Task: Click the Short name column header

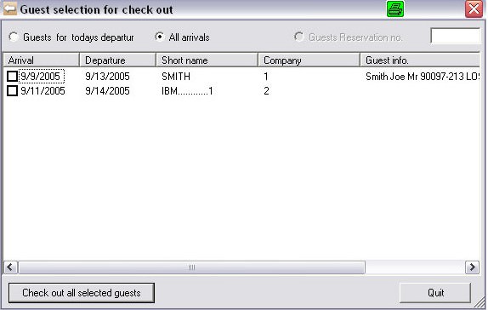Action: click(x=207, y=60)
